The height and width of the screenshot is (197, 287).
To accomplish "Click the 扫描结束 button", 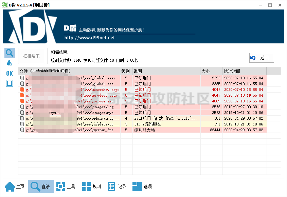I will 32,56.
